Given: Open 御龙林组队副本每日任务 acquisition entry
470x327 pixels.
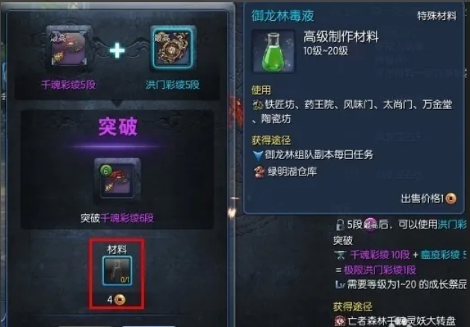Looking at the screenshot, I should coord(319,155).
